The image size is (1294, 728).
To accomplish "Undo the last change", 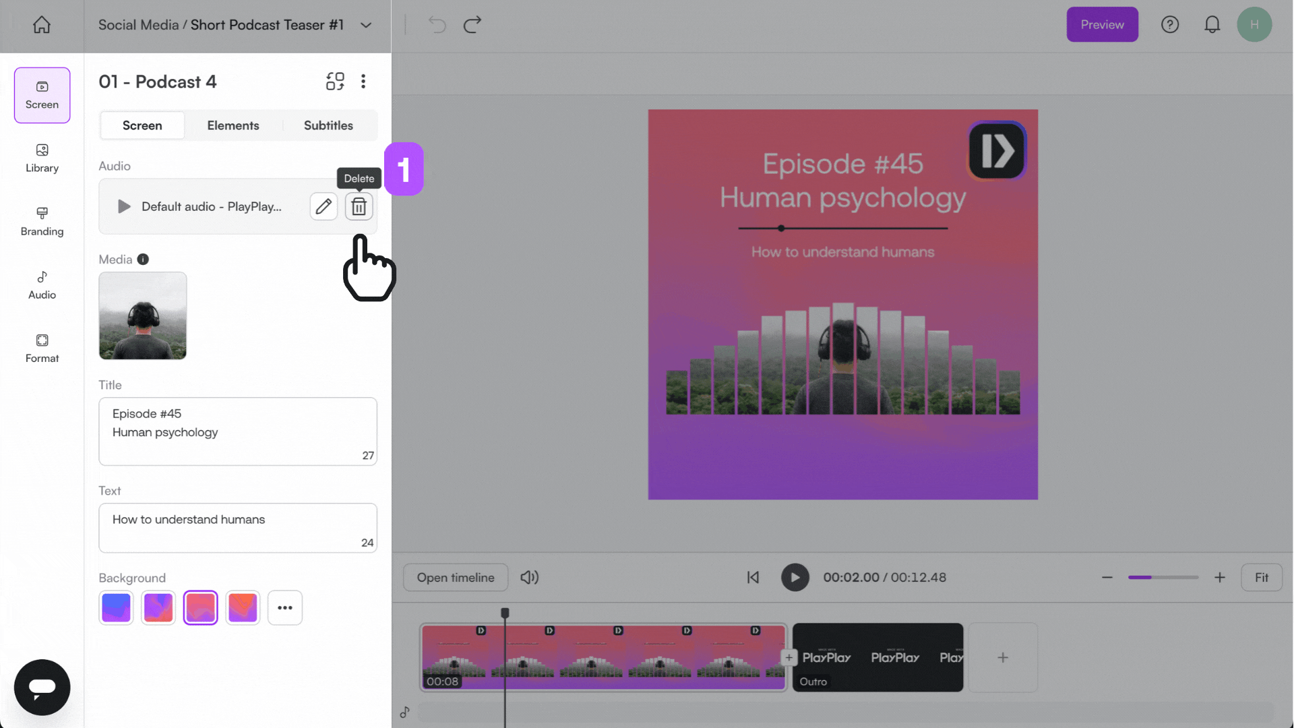I will 437,24.
